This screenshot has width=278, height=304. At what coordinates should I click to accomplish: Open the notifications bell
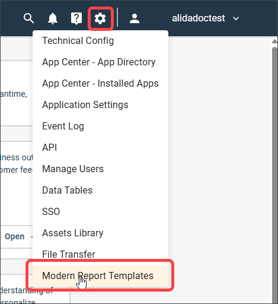pyautogui.click(x=53, y=18)
